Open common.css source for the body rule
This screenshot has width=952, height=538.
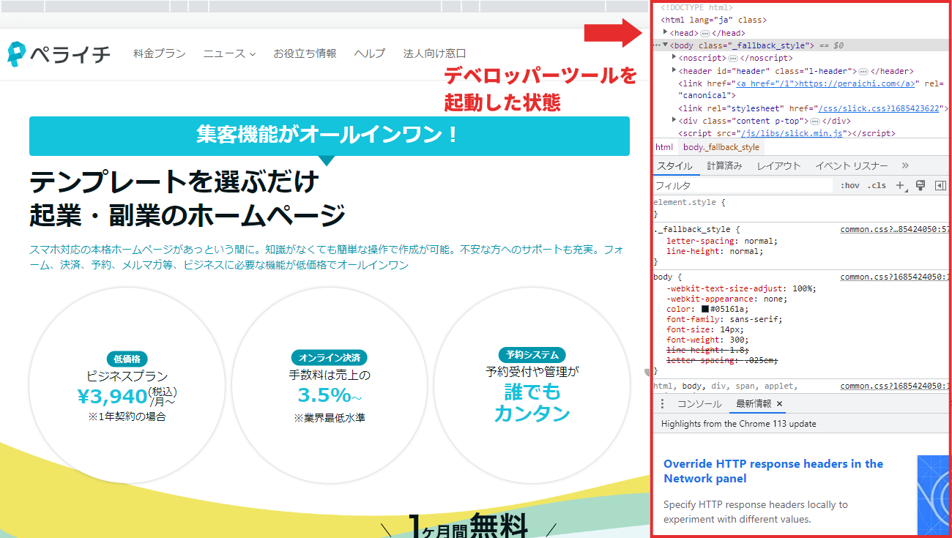tap(895, 277)
